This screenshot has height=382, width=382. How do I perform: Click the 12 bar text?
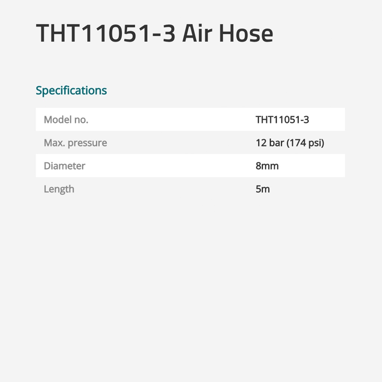[x=270, y=143]
